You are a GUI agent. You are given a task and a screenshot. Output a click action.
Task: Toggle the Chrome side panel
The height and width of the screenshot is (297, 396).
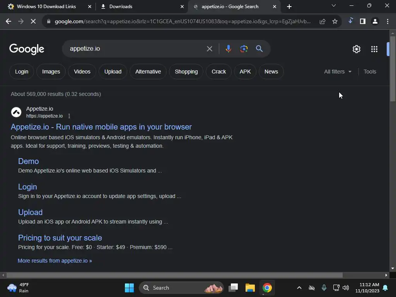(363, 22)
